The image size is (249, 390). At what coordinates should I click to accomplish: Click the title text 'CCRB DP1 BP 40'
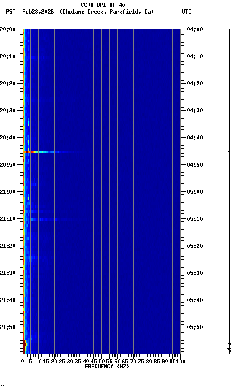click(x=103, y=5)
